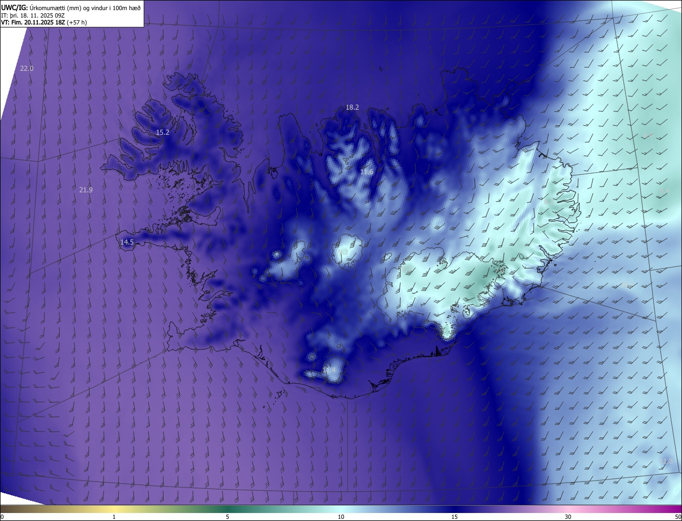The height and width of the screenshot is (521, 682).
Task: Click the 11.4 value near the south coast
Action: point(329,370)
